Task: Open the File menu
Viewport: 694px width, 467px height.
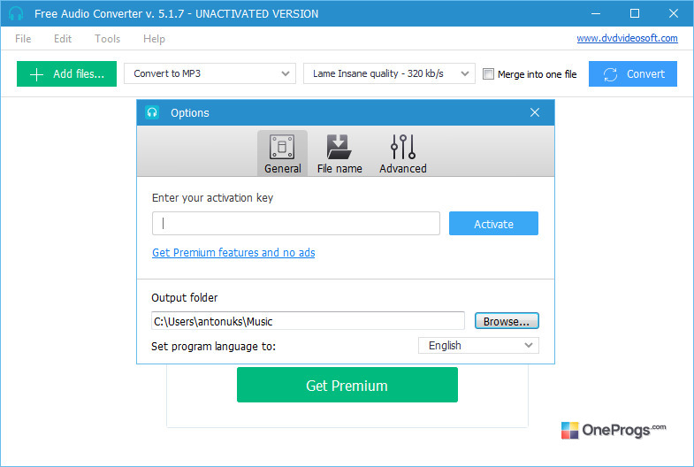Action: click(x=23, y=39)
